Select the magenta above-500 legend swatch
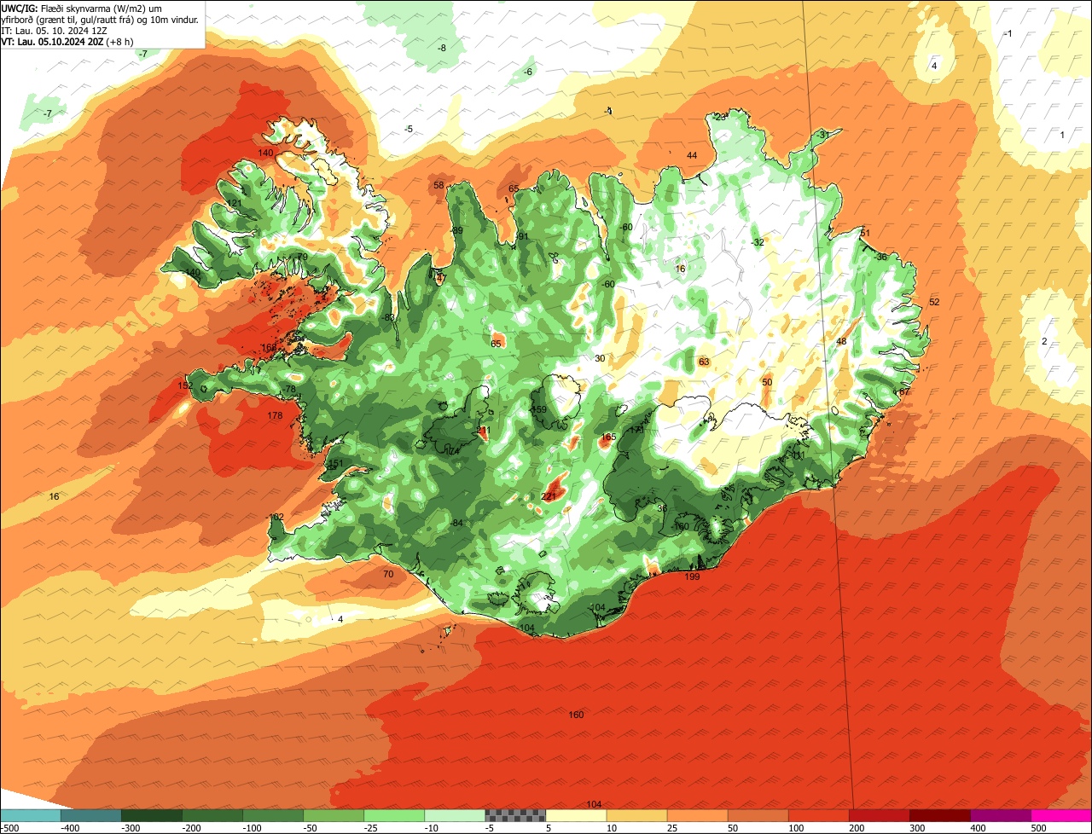The height and width of the screenshot is (834, 1092). pyautogui.click(x=1061, y=815)
